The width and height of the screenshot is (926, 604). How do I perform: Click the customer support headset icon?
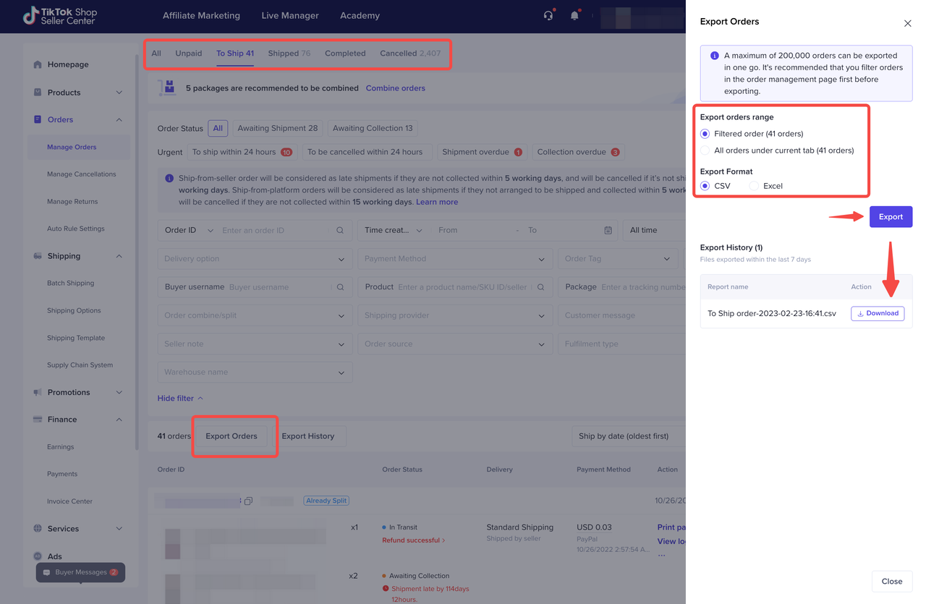(x=548, y=15)
